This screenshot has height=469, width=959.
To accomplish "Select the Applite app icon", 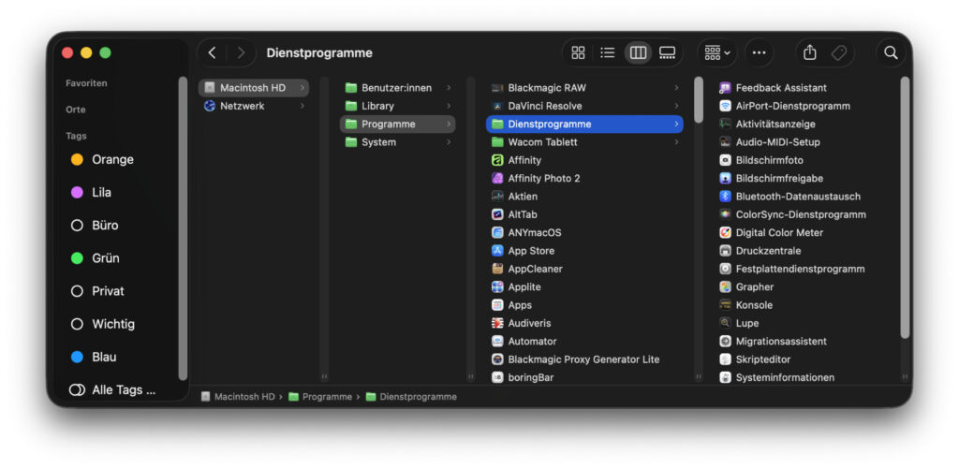I will tap(497, 286).
